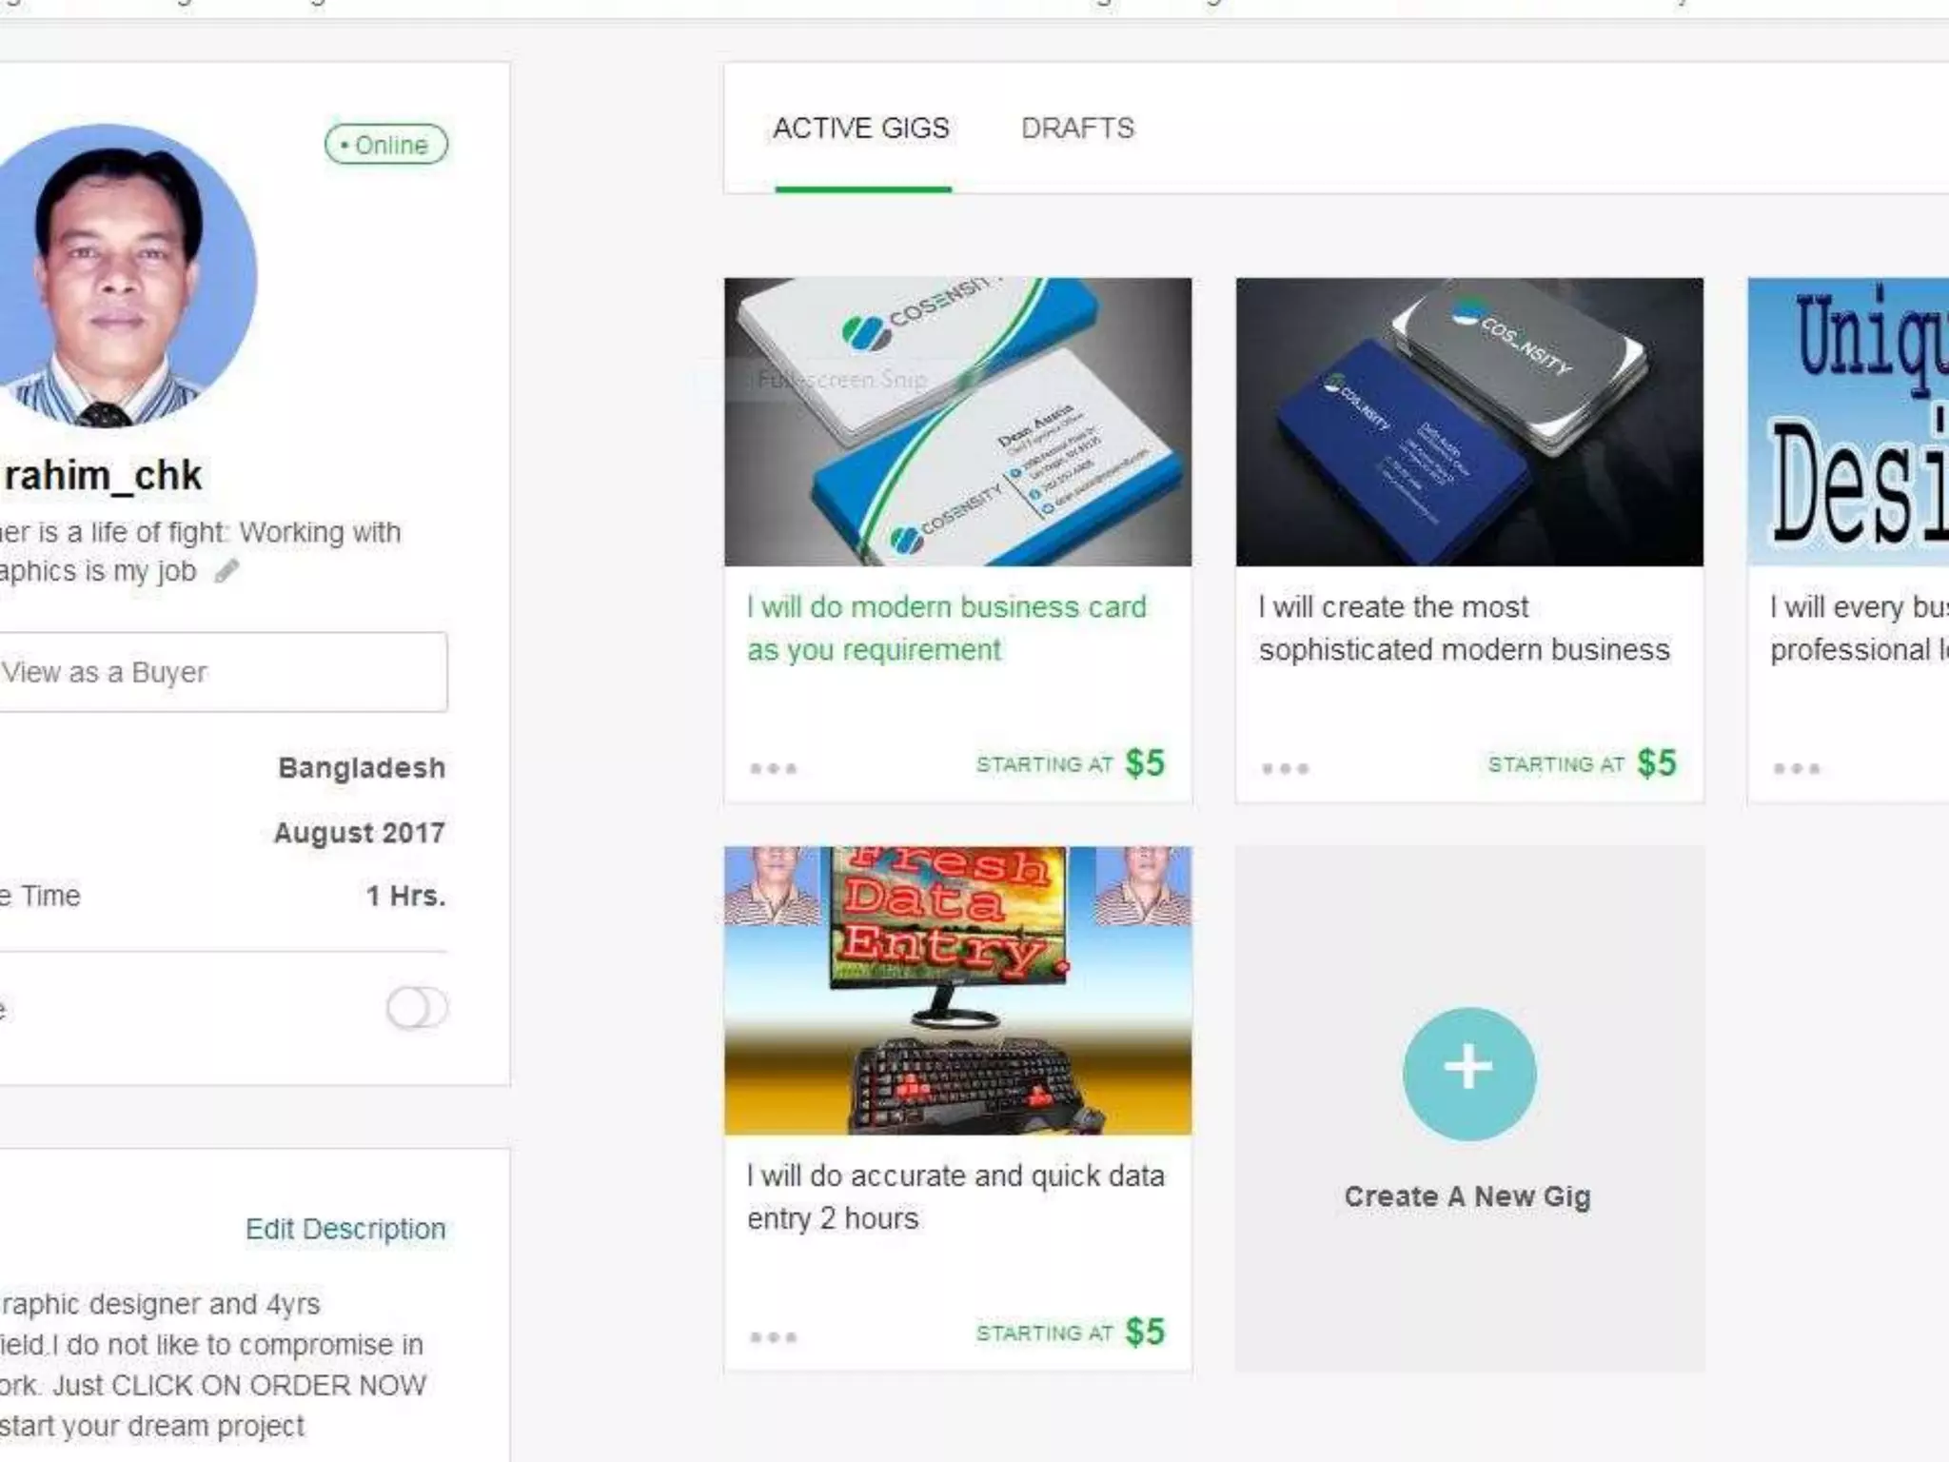Open the Fresh Data Entry gig thumbnail
Screen dimensions: 1949x1462
pos(957,991)
